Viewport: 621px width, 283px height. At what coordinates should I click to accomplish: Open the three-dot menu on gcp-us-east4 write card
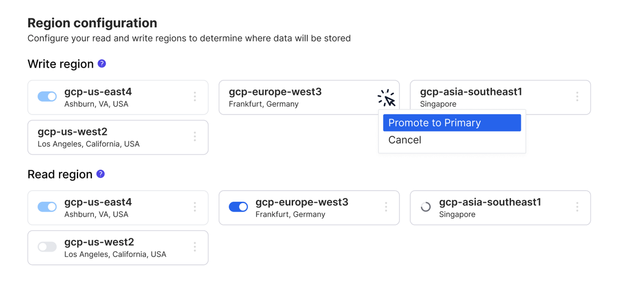pos(195,97)
